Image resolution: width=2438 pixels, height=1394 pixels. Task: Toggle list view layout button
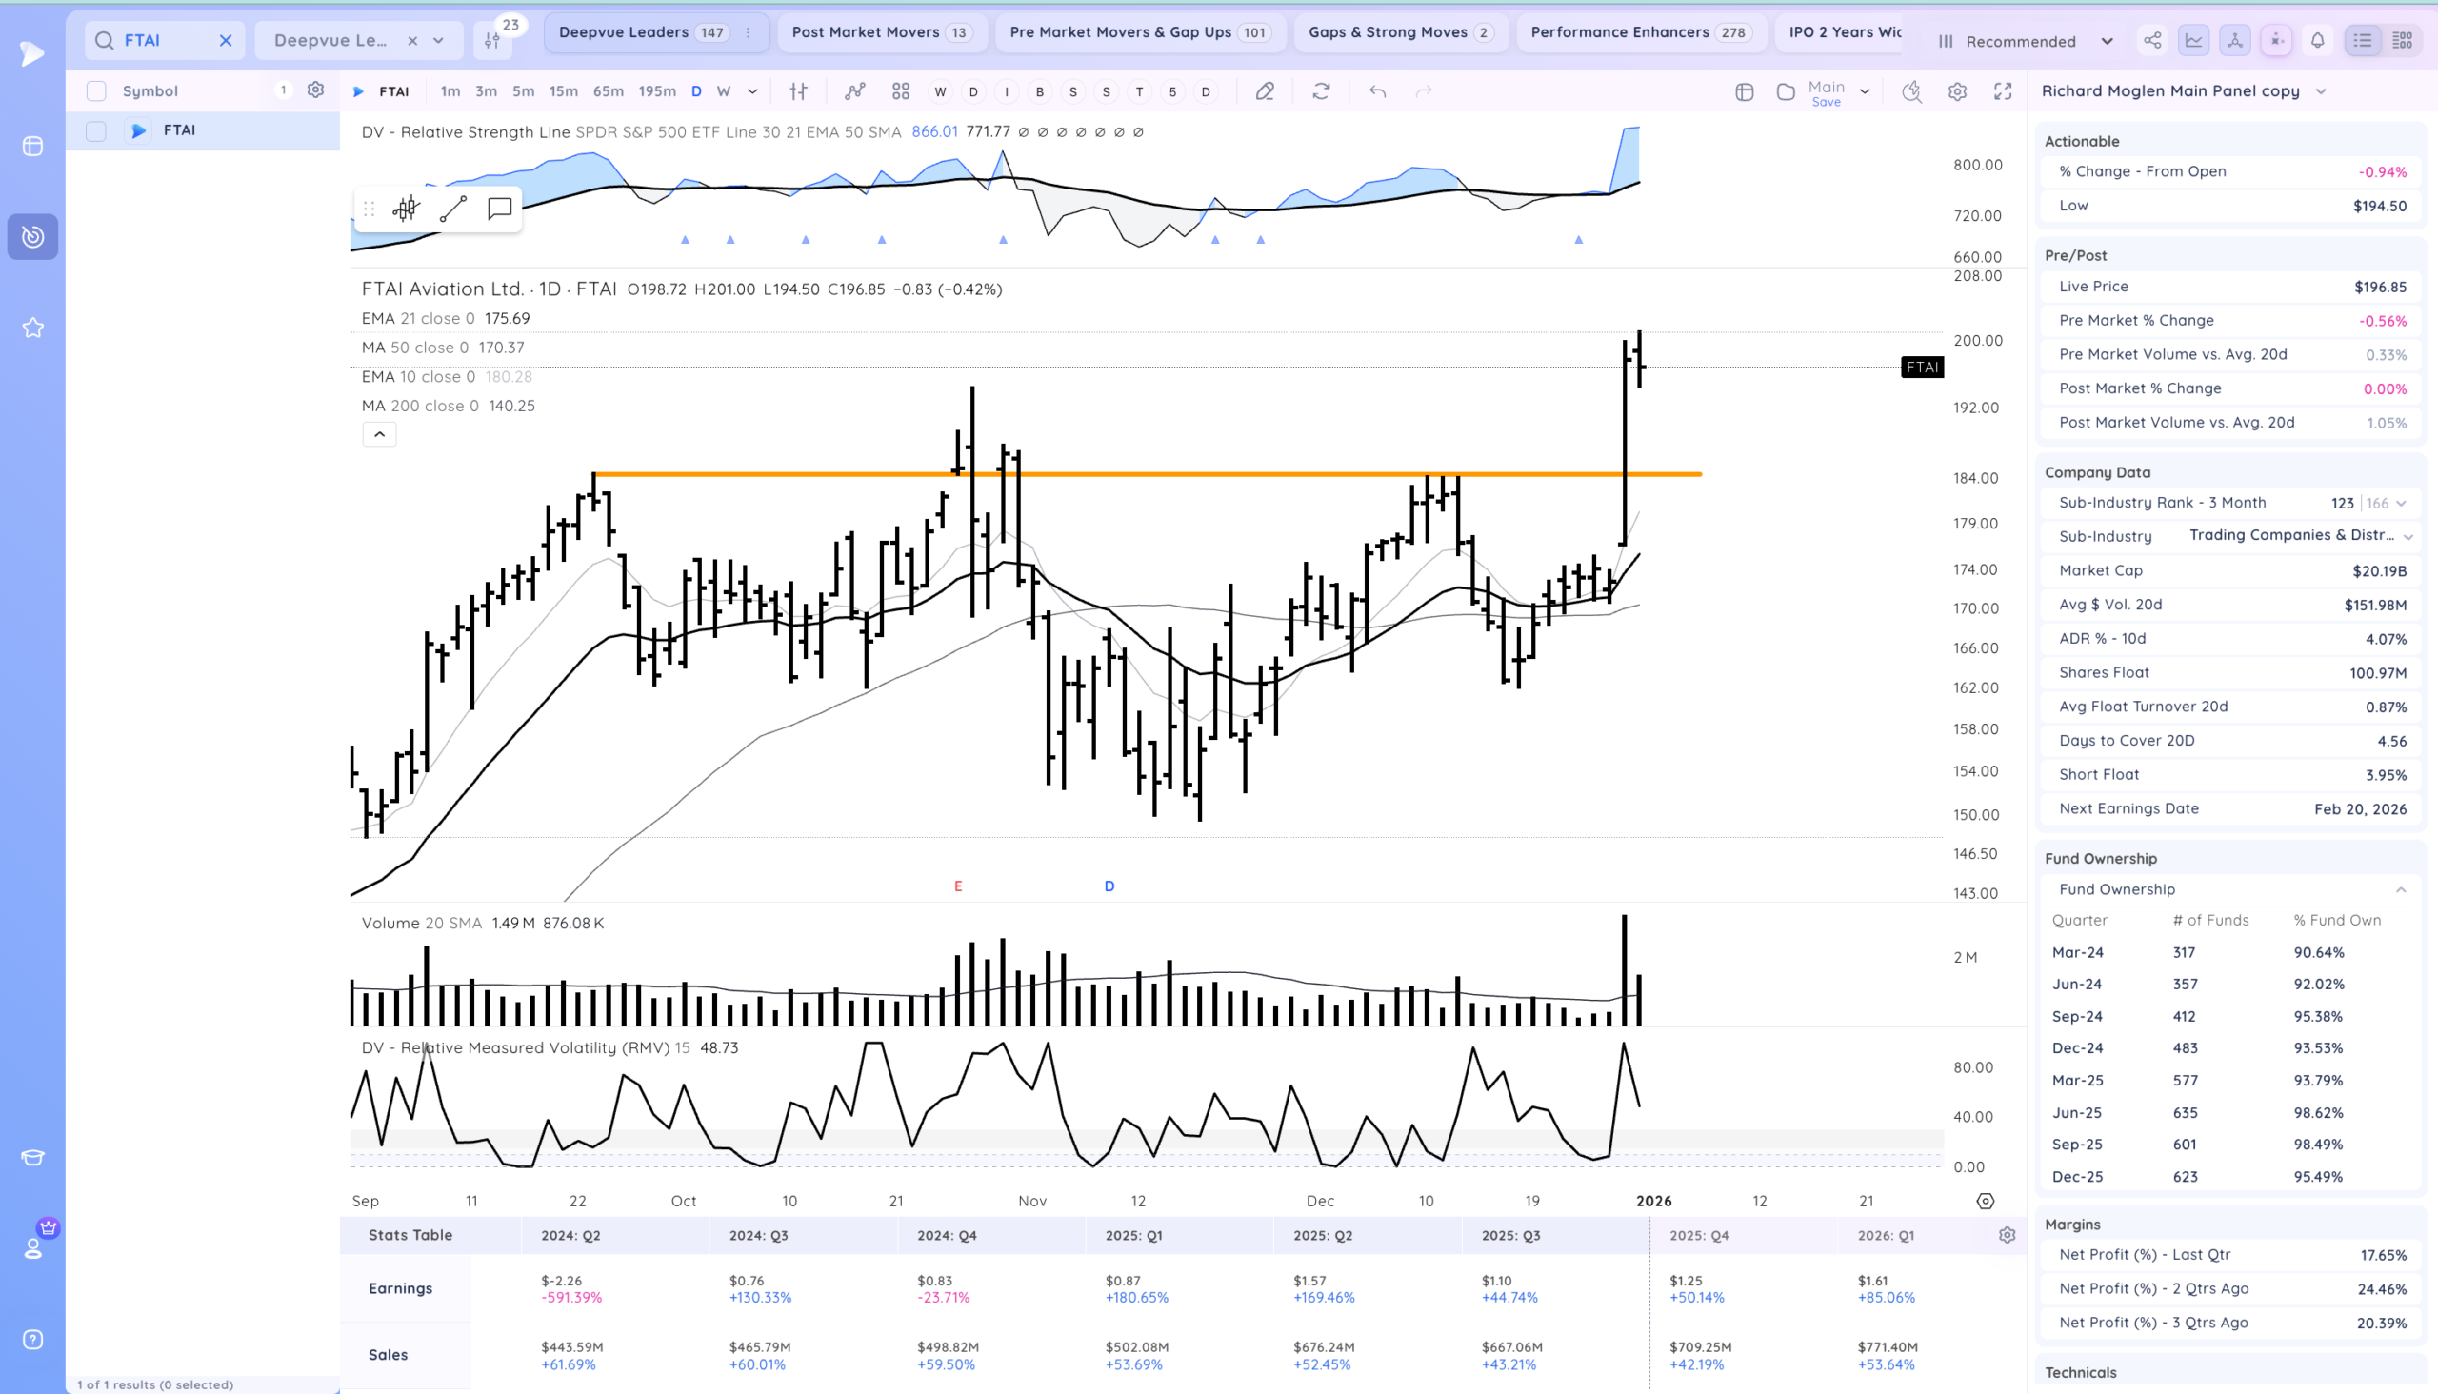(2363, 40)
